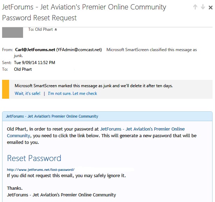Viewport: 215px width, 202px height.
Task: Click the gray sender avatar placeholder
Action: tap(13, 33)
